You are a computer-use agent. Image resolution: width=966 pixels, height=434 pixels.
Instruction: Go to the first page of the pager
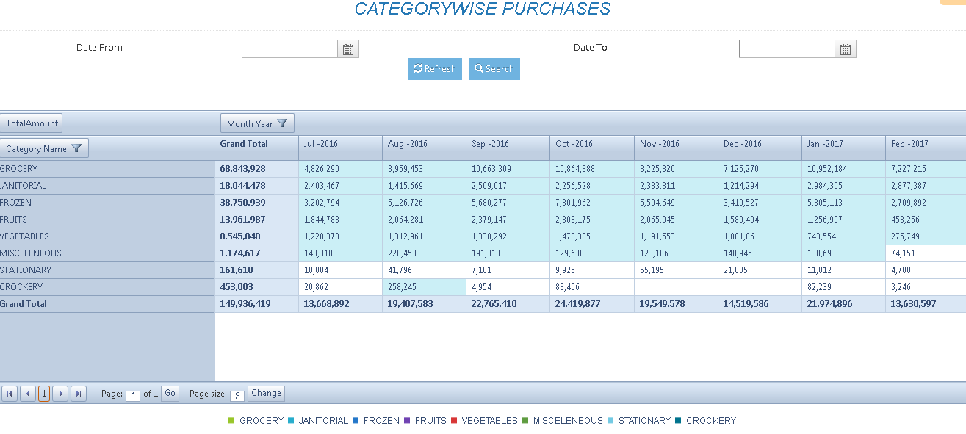tap(10, 394)
